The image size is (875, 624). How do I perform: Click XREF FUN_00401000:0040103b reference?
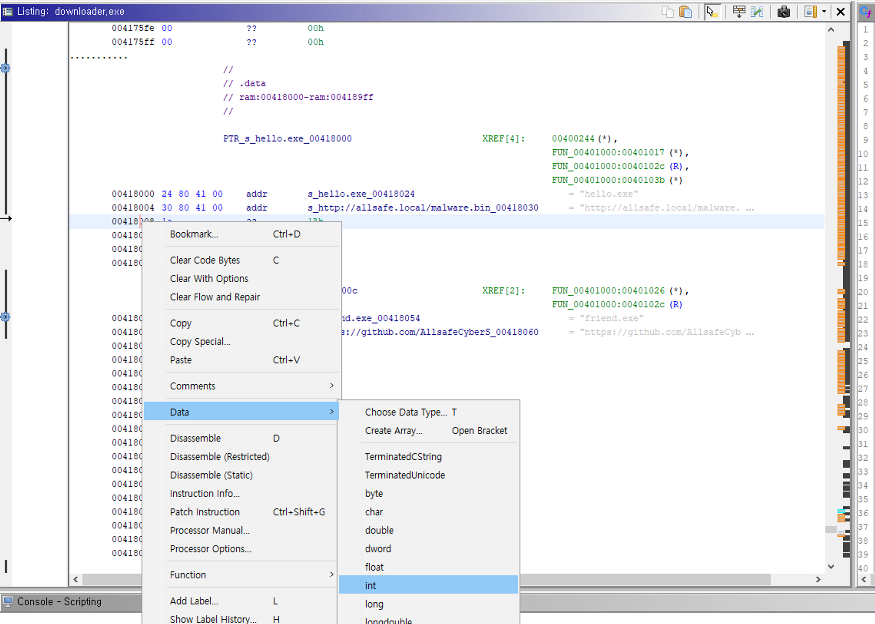click(608, 180)
